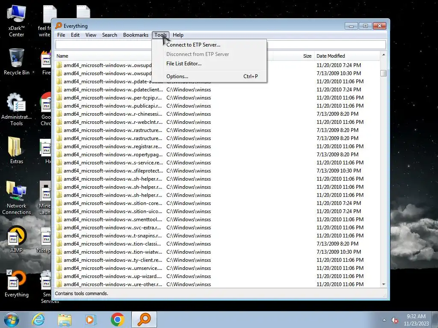Viewport: 438px width, 328px height.
Task: Click the vertical scrollbar thumb
Action: pos(384,73)
